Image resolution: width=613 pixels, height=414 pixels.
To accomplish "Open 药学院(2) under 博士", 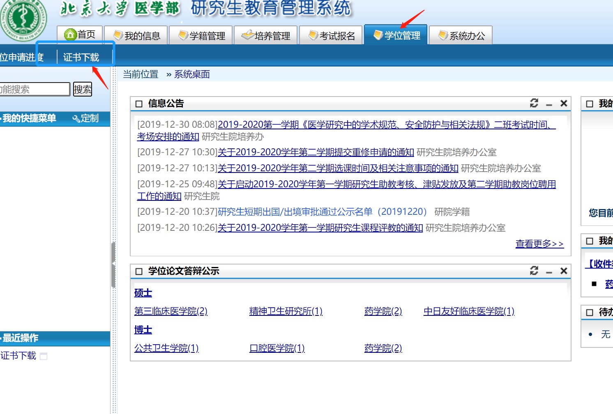I will (x=383, y=348).
